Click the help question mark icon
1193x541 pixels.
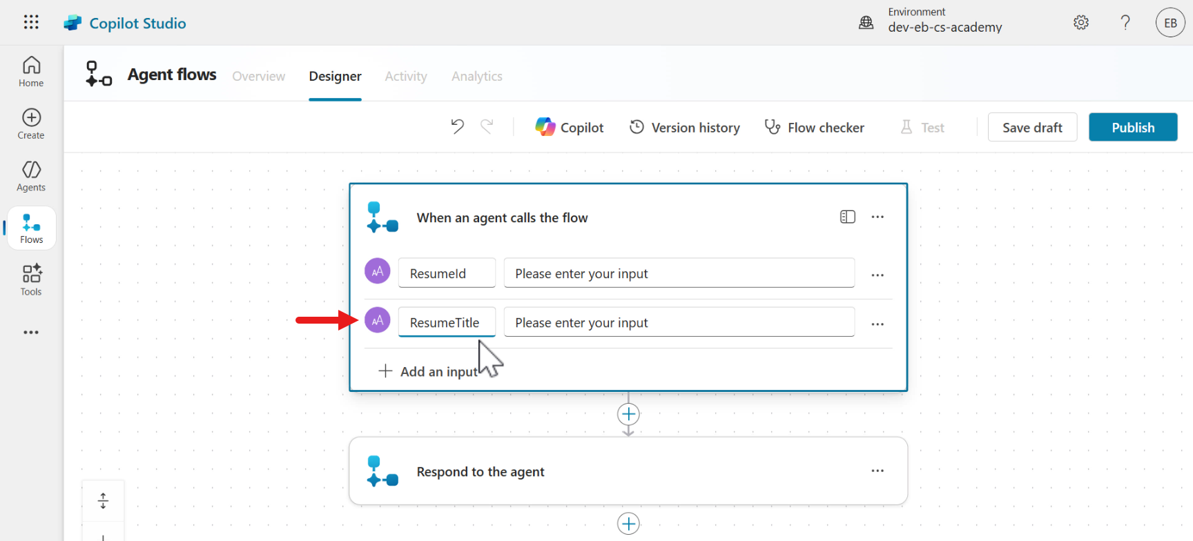tap(1125, 23)
